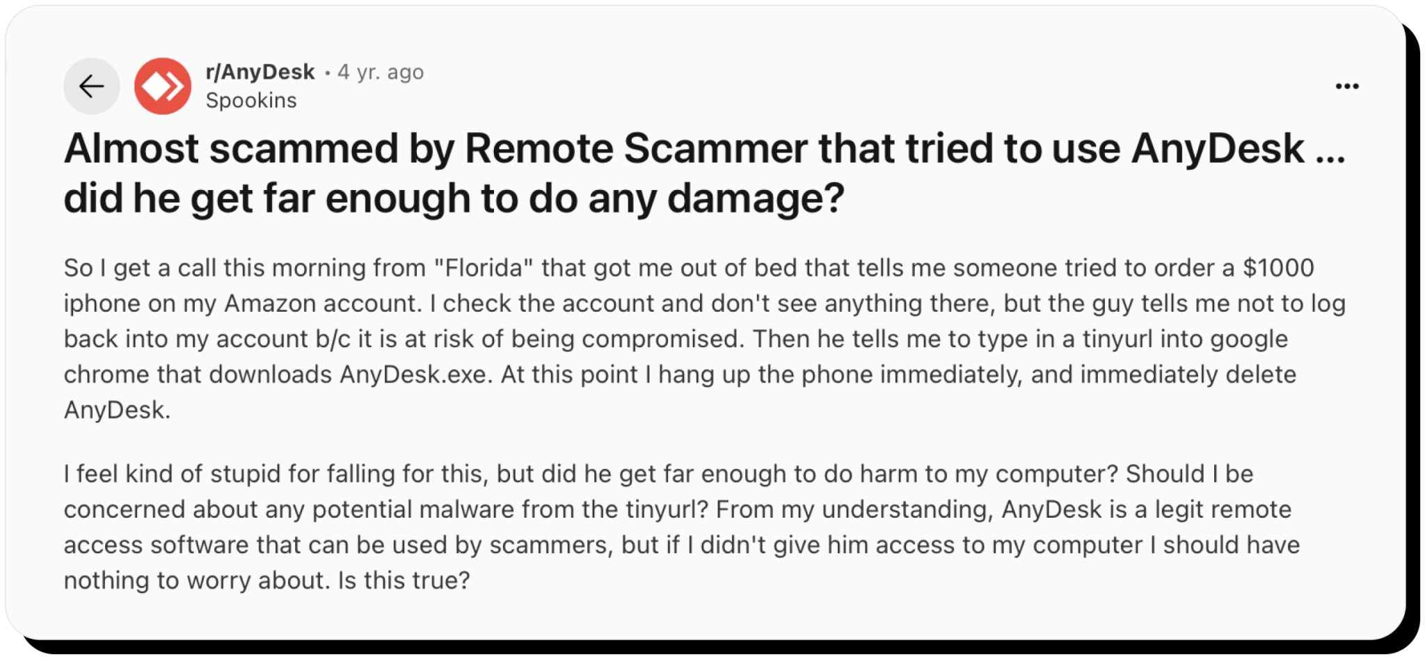Click the title line starting "Almost scammed"
This screenshot has height=659, width=1425.
coord(704,148)
